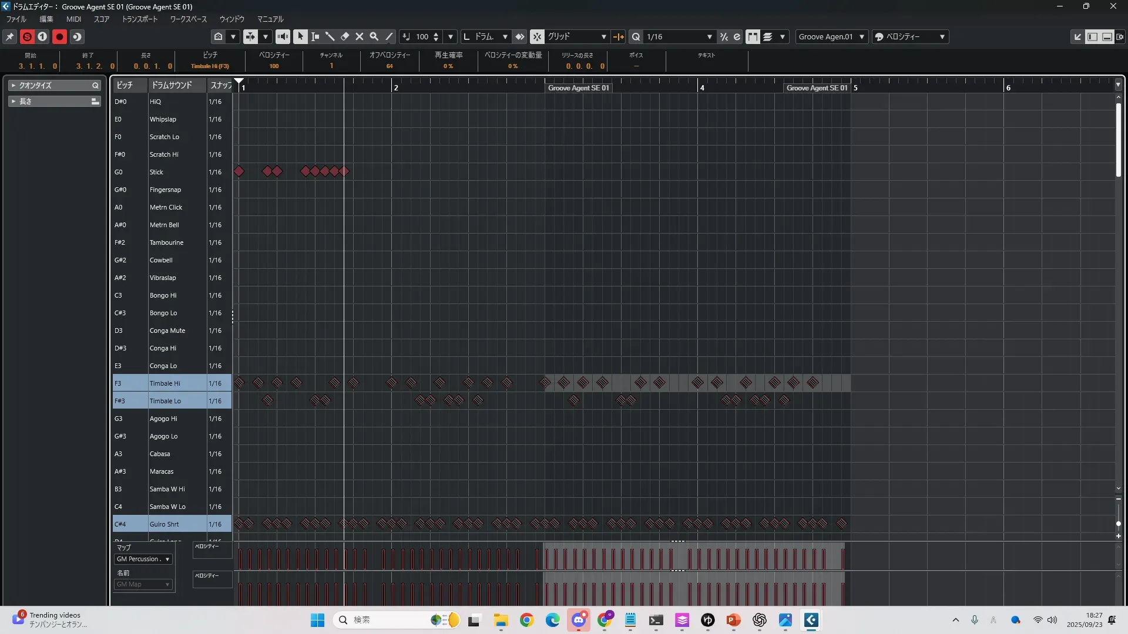The width and height of the screenshot is (1128, 634).
Task: Select the Zoom magnifier tool
Action: (374, 36)
